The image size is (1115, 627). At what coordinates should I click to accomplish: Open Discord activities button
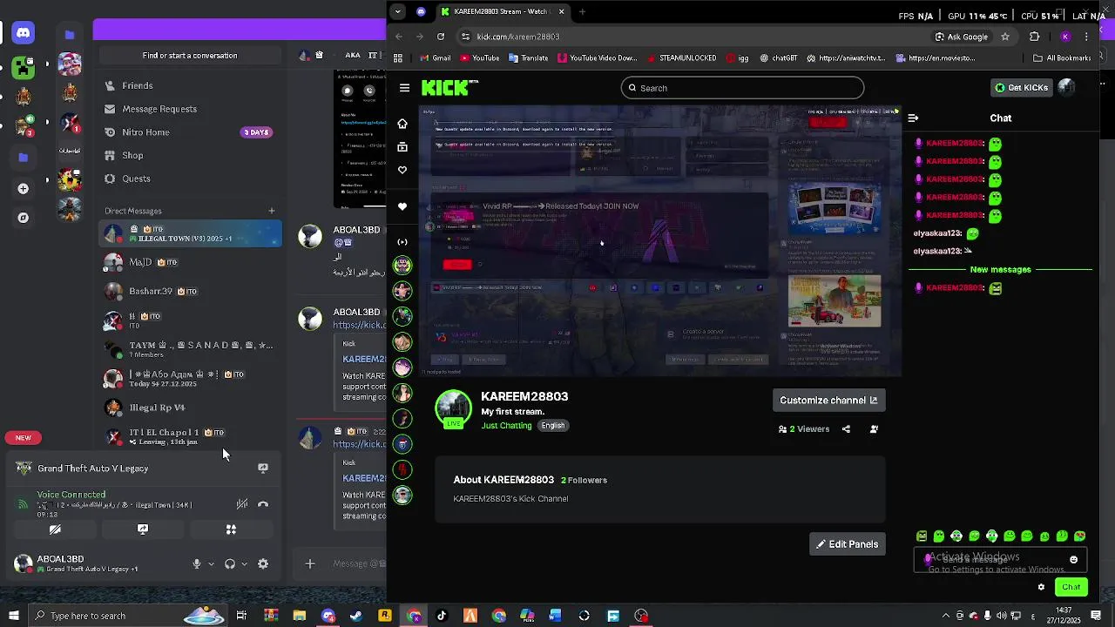pos(231,529)
